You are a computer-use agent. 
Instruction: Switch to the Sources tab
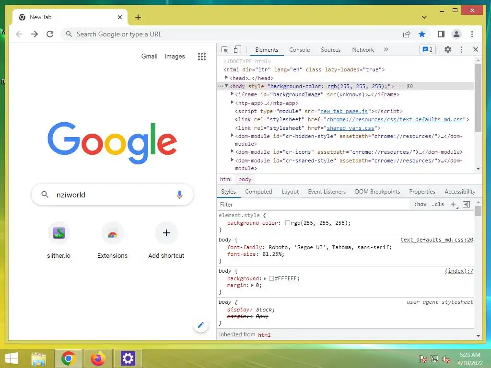[331, 50]
